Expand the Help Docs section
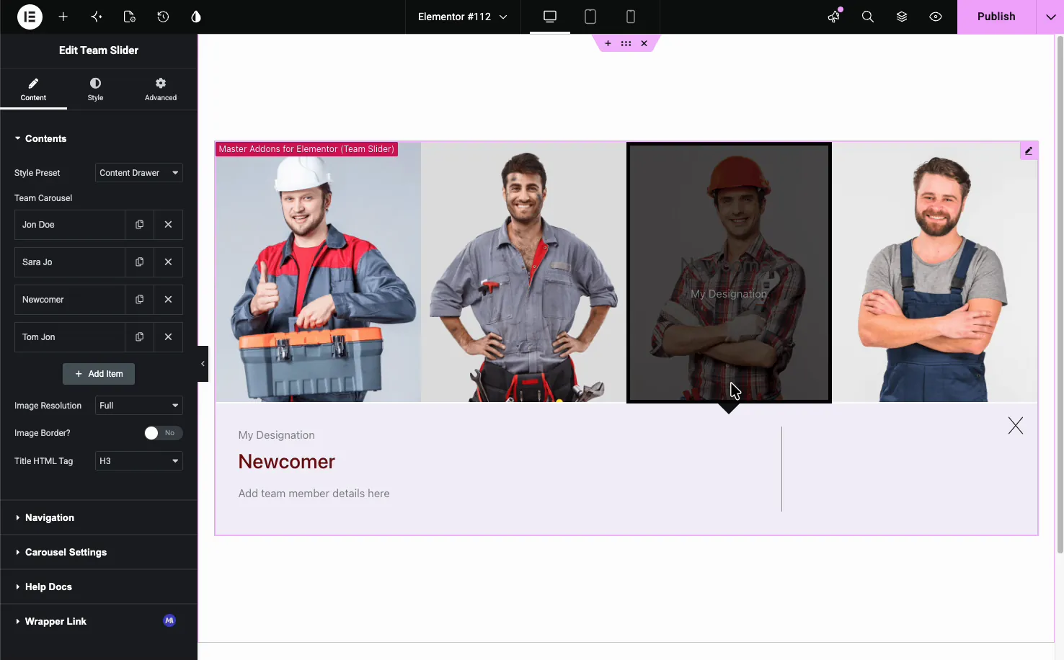This screenshot has height=660, width=1064. click(x=99, y=587)
